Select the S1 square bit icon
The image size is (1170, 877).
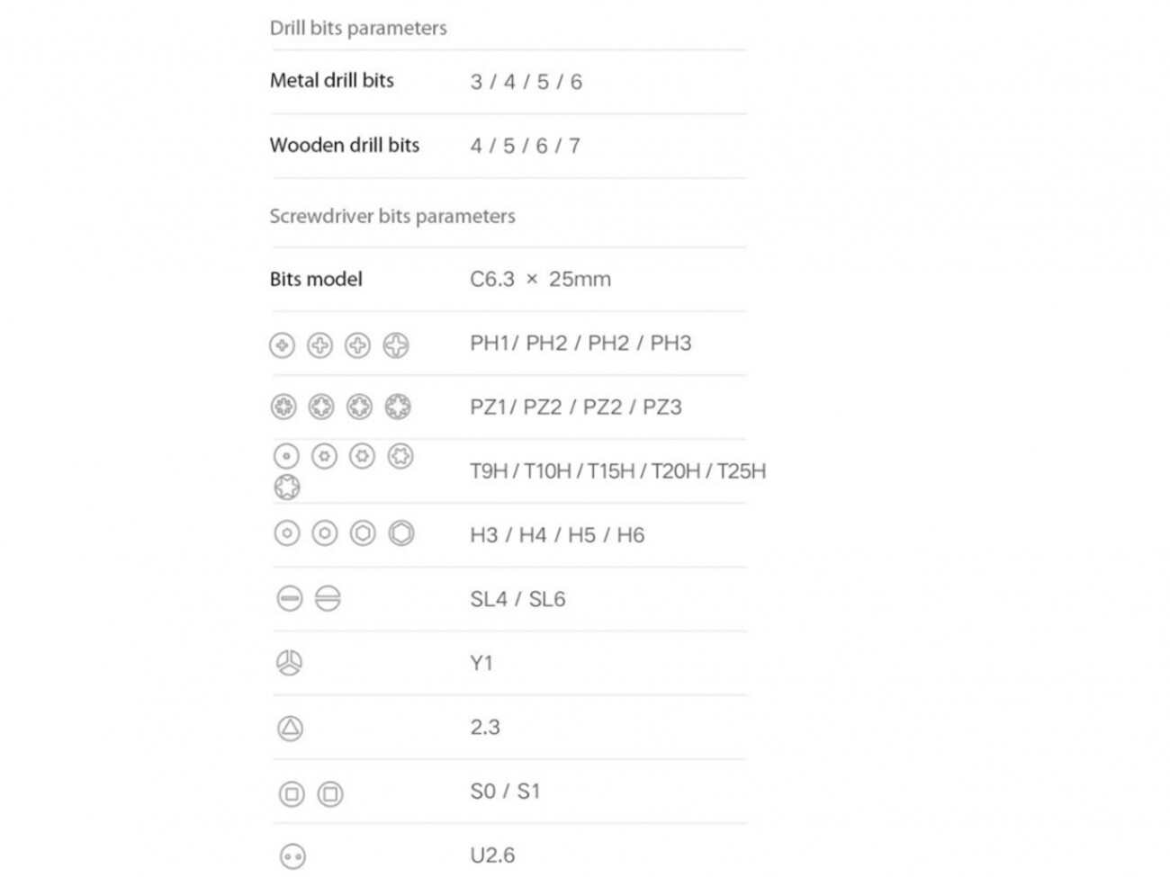click(x=330, y=793)
